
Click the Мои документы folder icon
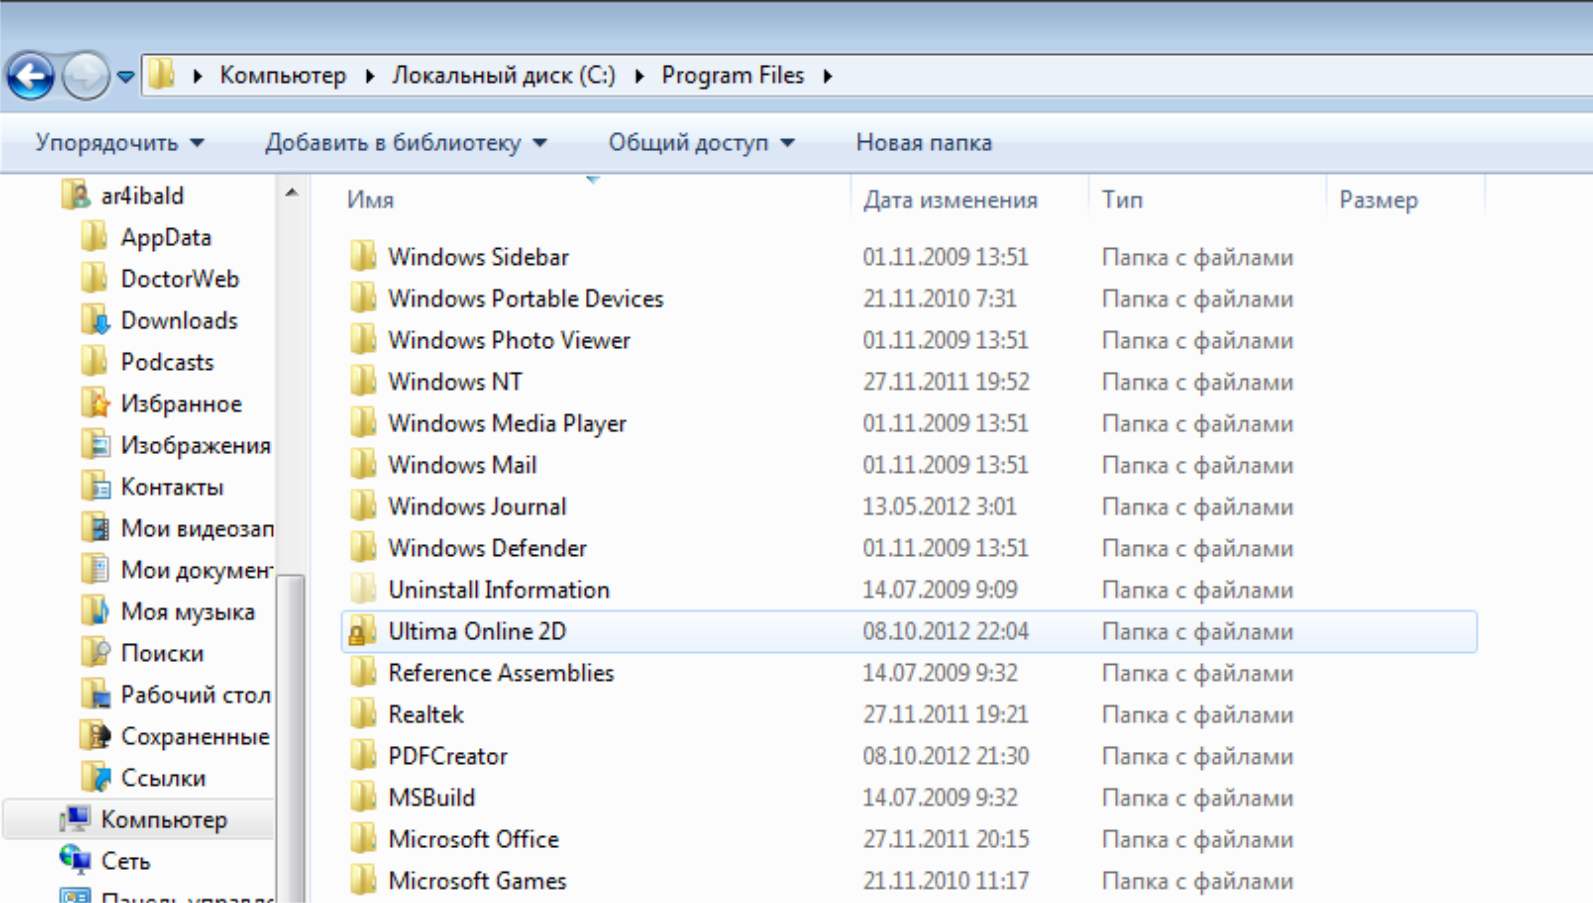pos(95,569)
